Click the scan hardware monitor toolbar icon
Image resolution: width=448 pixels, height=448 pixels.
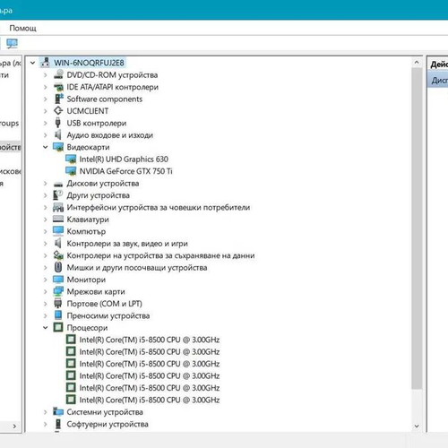pos(13,44)
